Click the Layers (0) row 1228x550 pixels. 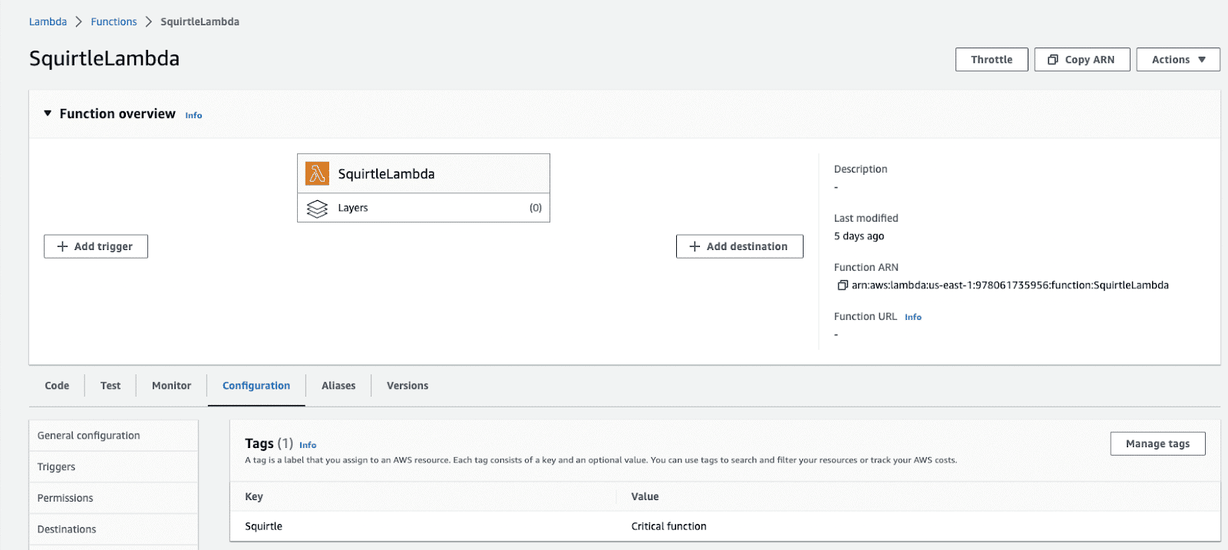(424, 208)
